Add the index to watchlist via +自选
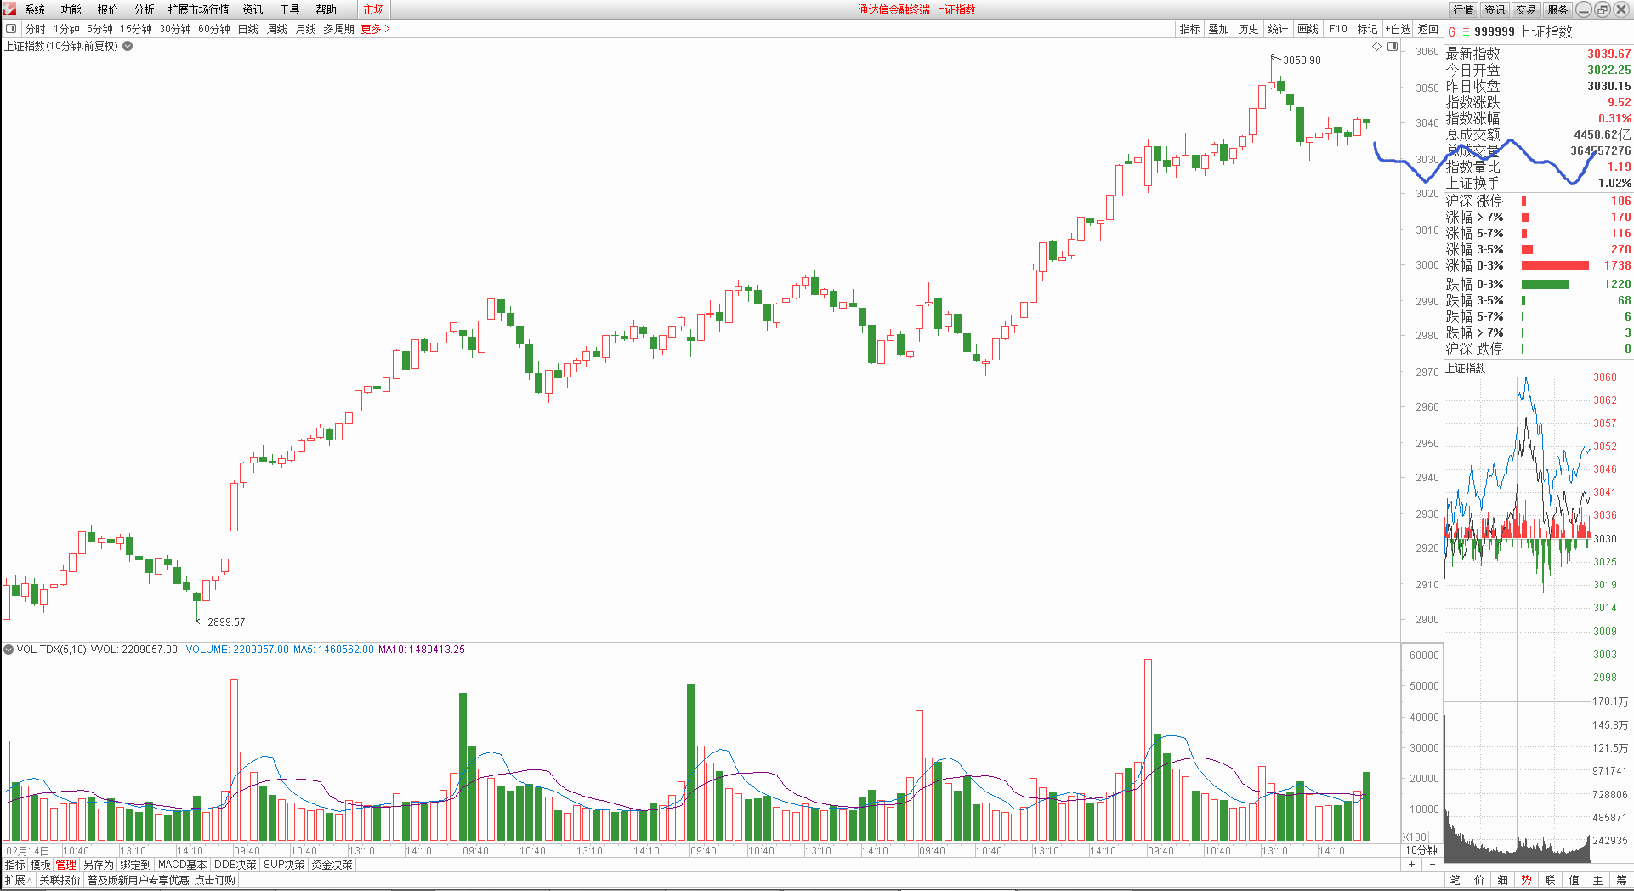Screen dimensions: 1634x891 tap(1398, 29)
